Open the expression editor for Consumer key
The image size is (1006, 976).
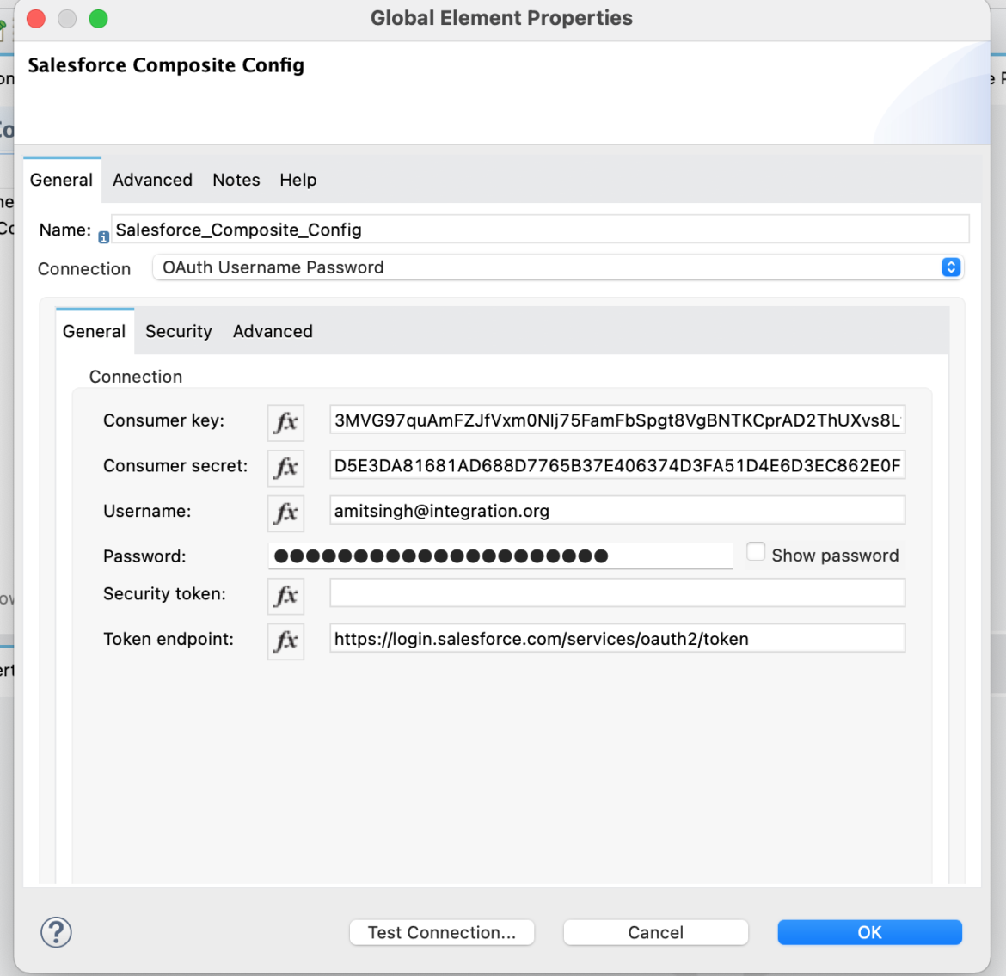tap(285, 422)
